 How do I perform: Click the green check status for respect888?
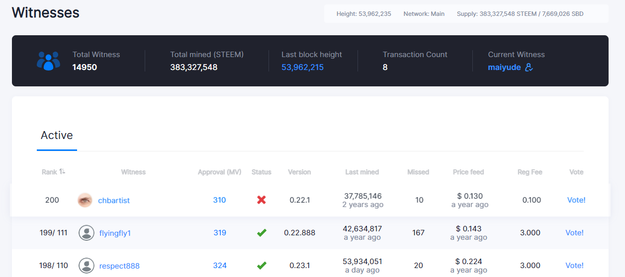point(262,266)
